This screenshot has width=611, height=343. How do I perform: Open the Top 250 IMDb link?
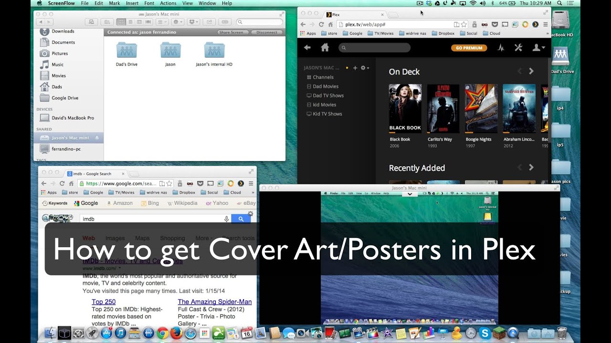point(104,302)
